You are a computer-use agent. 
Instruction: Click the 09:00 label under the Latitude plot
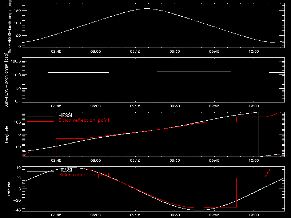point(96,215)
